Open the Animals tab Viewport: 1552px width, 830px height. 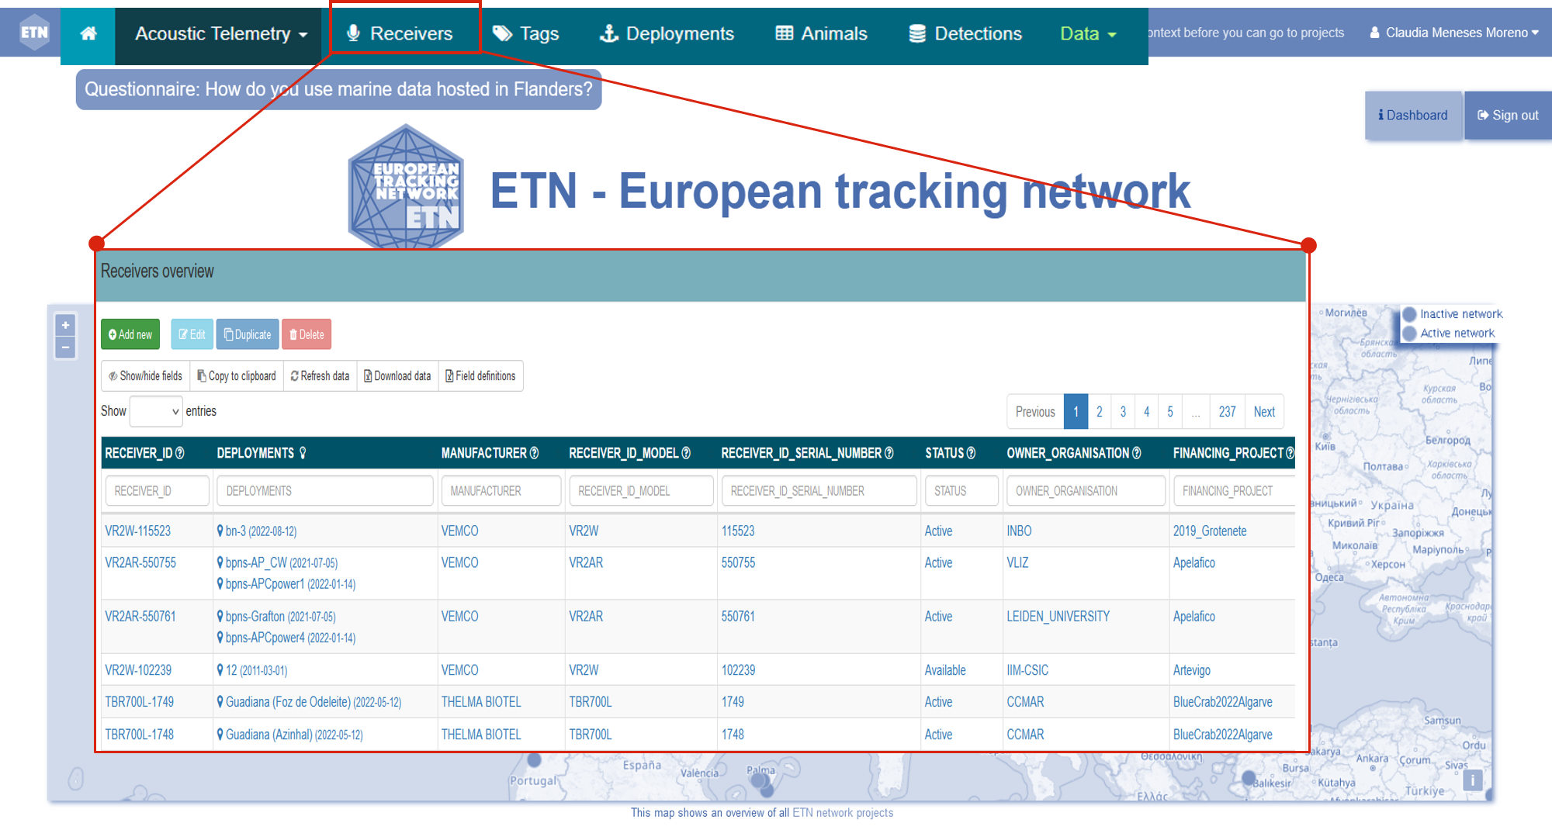click(822, 33)
